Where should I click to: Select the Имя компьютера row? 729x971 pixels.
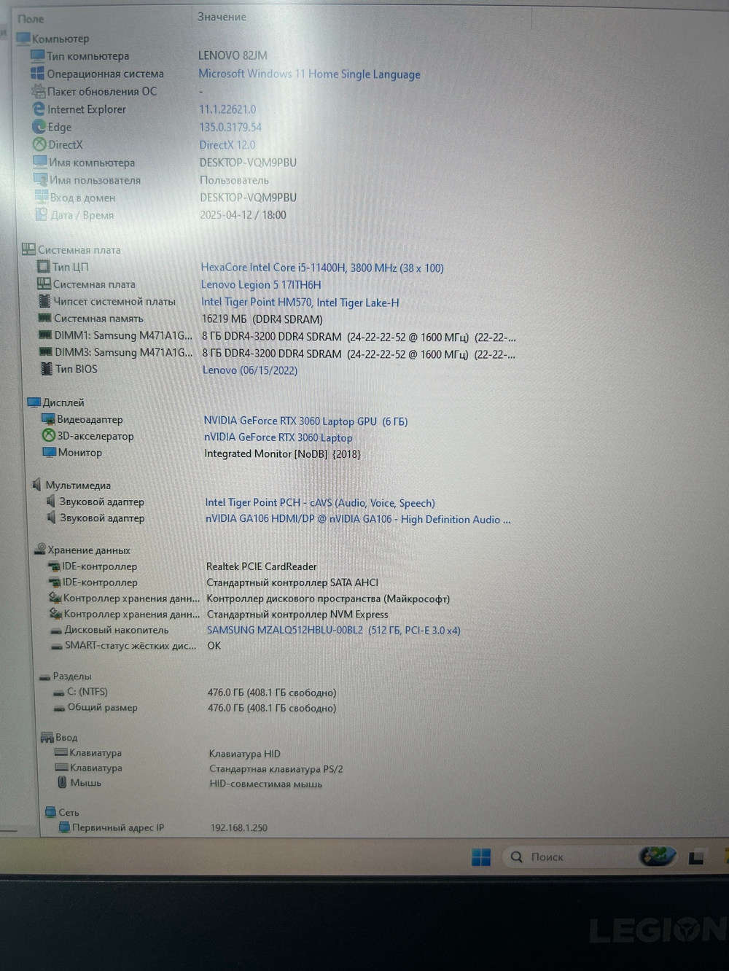pos(165,163)
